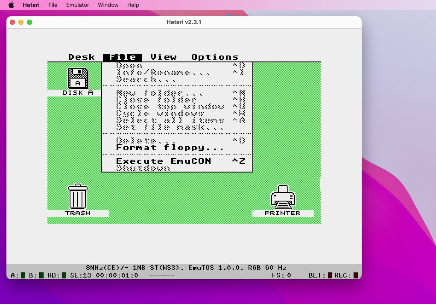Open the Apple menu
Image resolution: width=436 pixels, height=304 pixels.
pyautogui.click(x=12, y=5)
